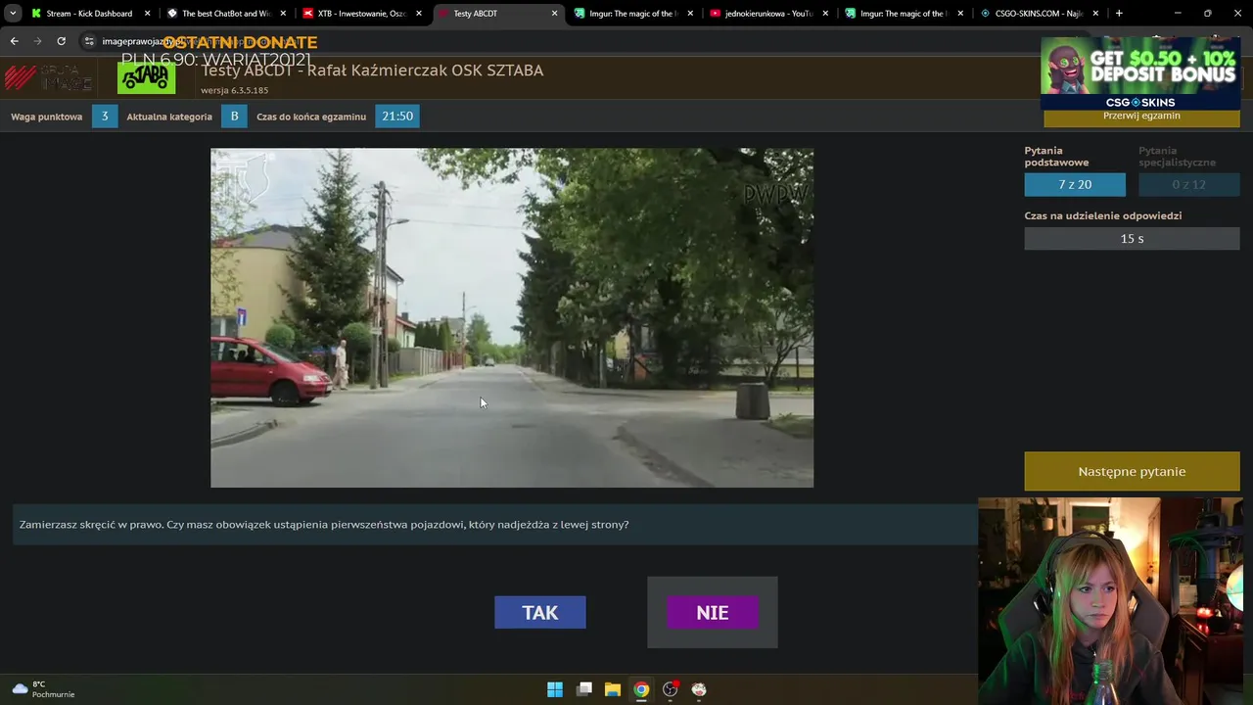
Task: Switch to XTB - Inwestowanie tab
Action: (x=361, y=14)
